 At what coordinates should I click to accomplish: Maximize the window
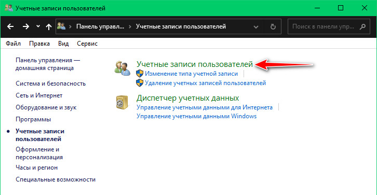tap(341, 8)
